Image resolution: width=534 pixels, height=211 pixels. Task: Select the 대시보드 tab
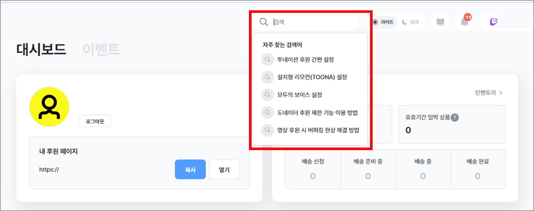[41, 49]
